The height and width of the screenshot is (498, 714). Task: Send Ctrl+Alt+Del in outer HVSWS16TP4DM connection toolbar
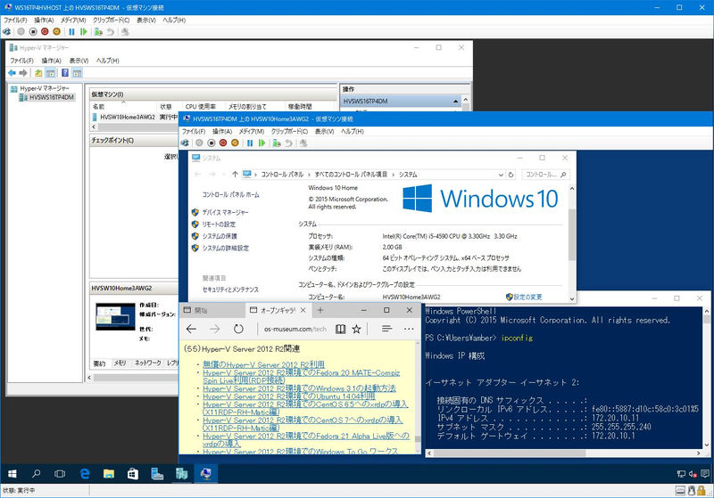pyautogui.click(x=6, y=32)
